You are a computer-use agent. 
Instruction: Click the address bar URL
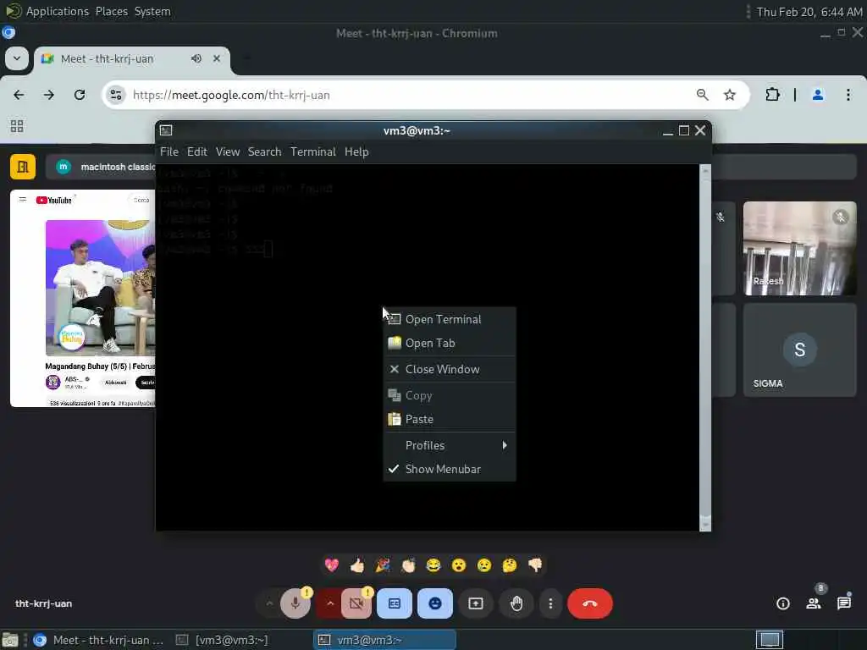click(232, 95)
